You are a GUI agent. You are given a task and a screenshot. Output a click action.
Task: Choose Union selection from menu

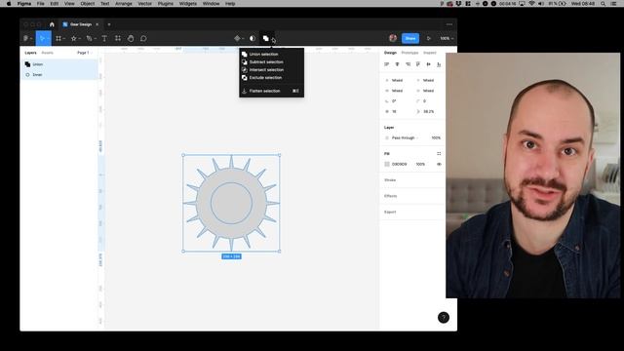pyautogui.click(x=271, y=55)
